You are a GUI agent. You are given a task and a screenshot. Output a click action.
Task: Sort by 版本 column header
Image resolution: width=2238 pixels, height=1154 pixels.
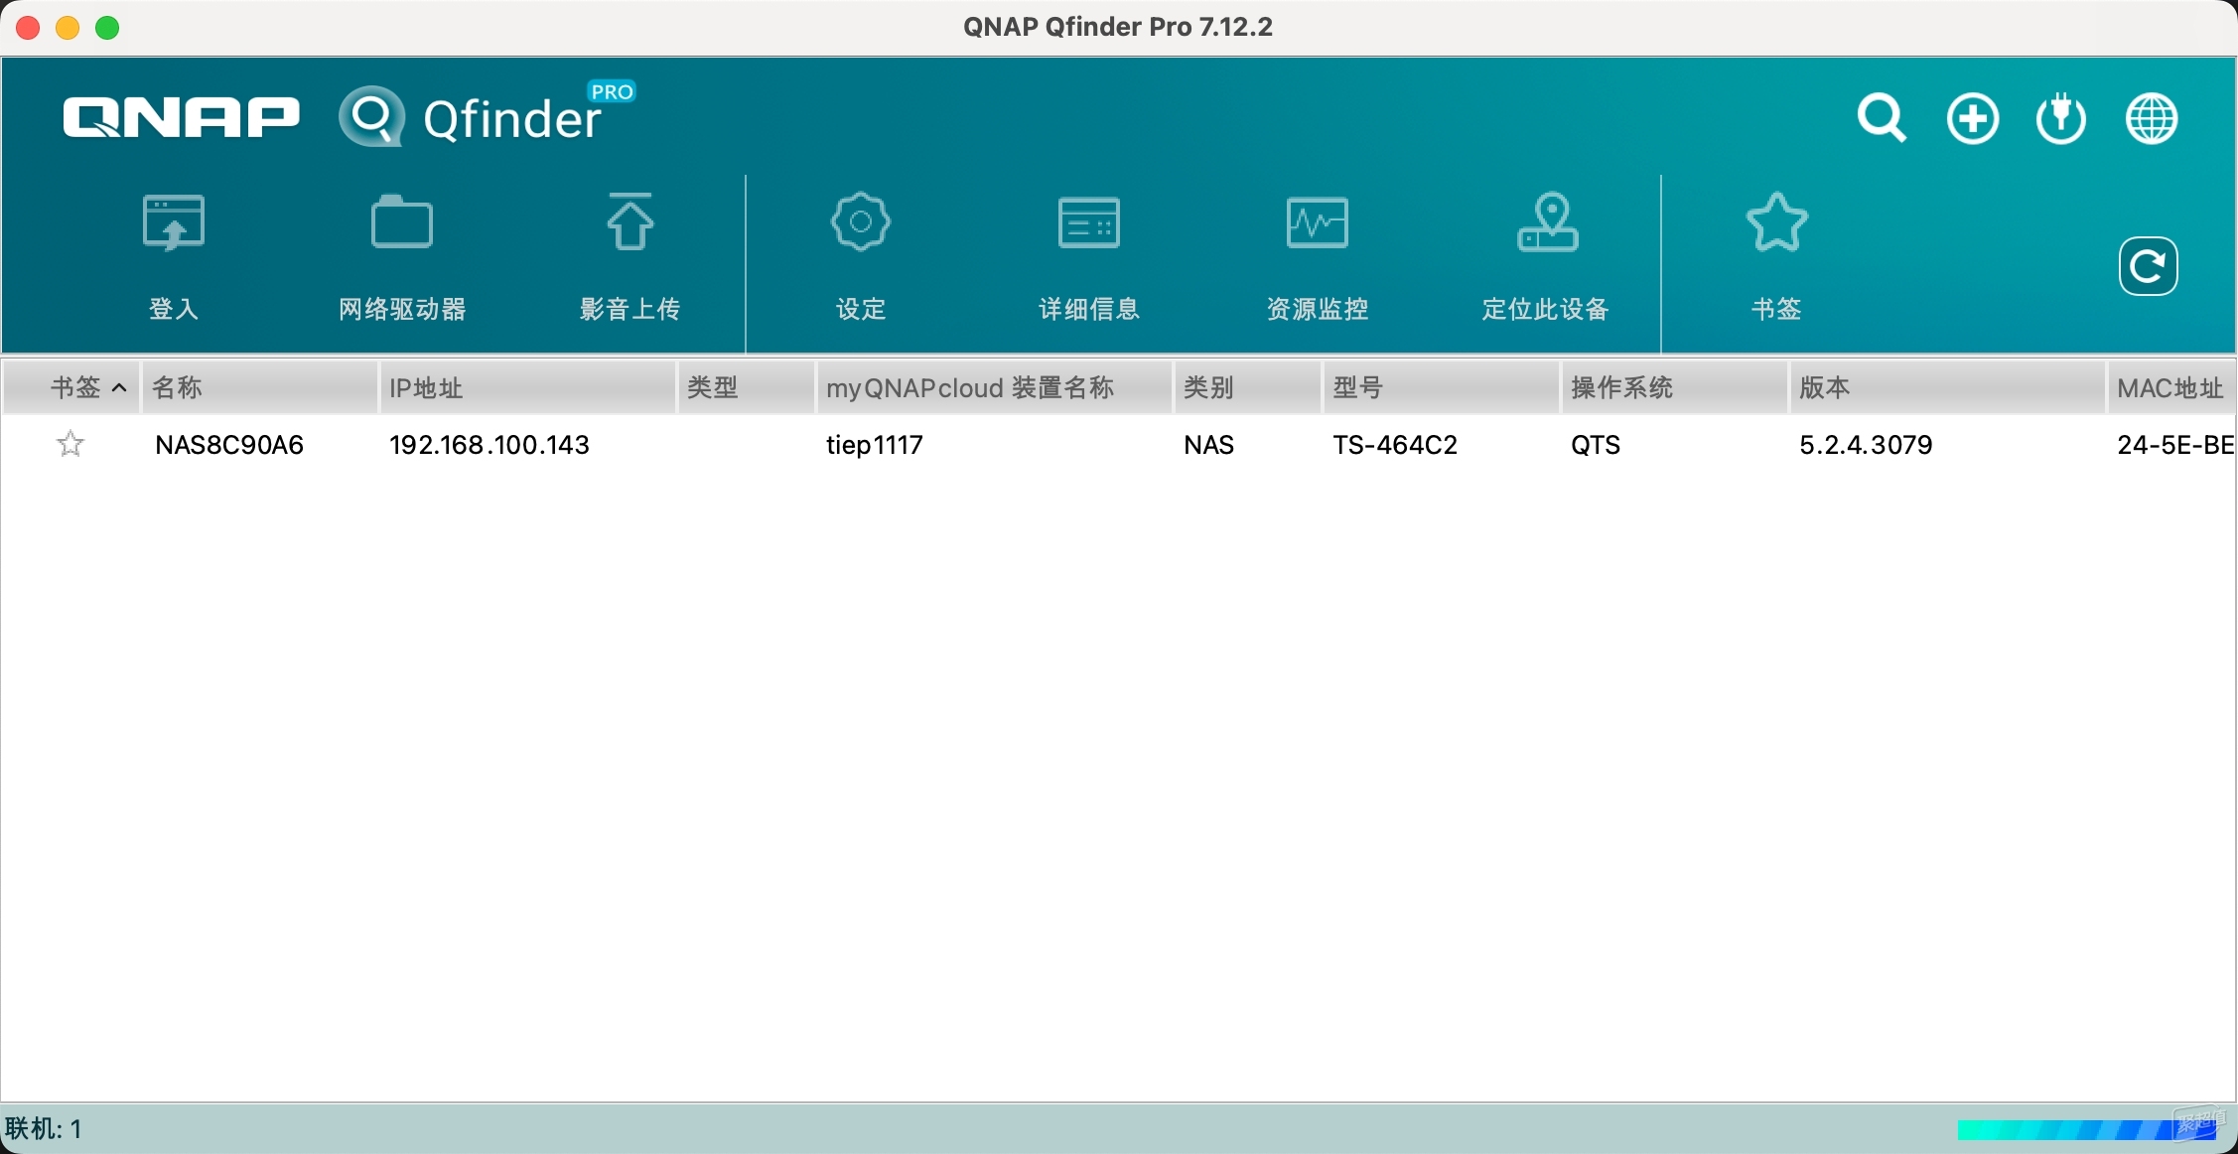[1948, 387]
